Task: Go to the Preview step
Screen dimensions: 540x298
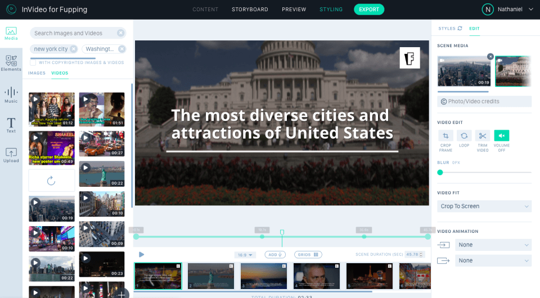Action: pos(294,10)
